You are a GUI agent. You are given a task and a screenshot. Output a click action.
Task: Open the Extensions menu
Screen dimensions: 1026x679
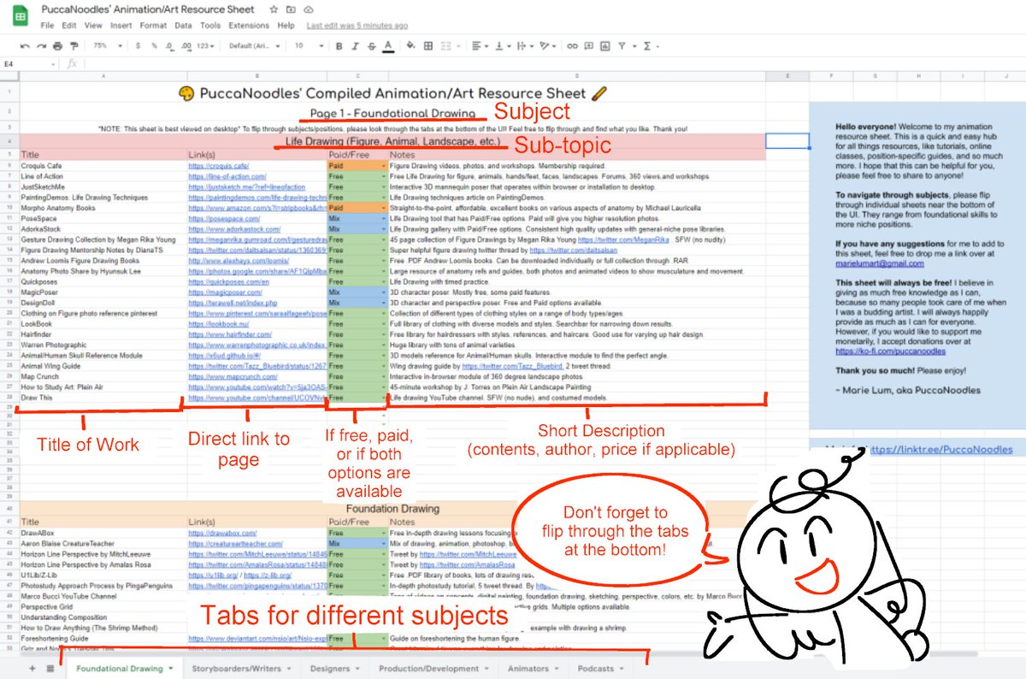249,26
